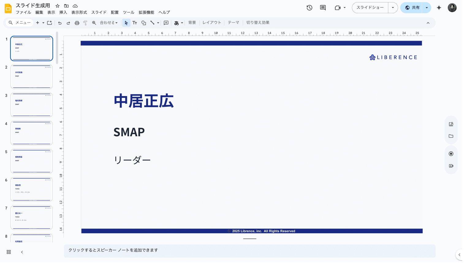Viewport: 464px width, 263px height.
Task: Click the insert template icon in toolbar
Action: pos(50,23)
